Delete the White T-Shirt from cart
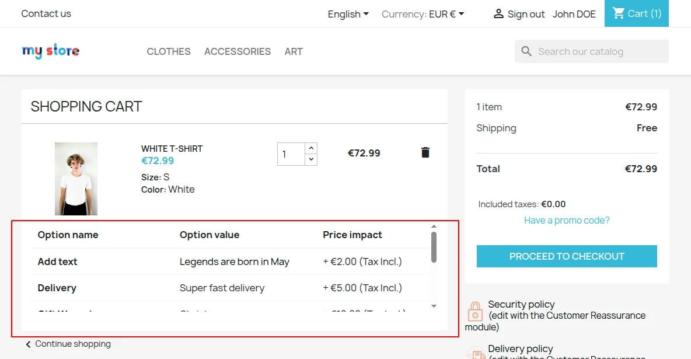691x359 pixels. (425, 153)
